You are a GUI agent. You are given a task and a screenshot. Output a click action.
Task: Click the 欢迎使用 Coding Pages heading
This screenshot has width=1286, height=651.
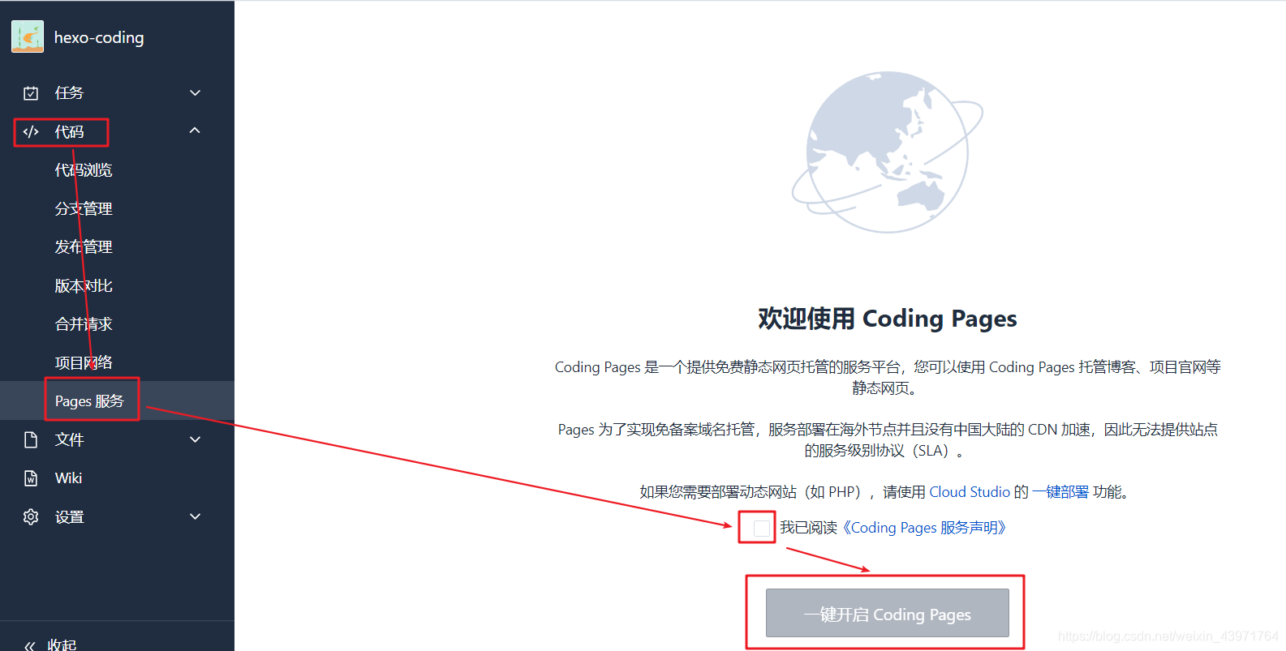tap(888, 319)
